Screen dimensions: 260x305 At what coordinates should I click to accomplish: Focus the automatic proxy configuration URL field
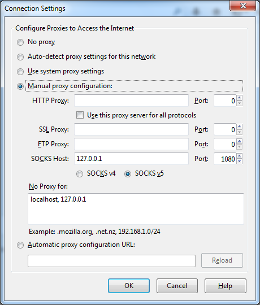111,261
